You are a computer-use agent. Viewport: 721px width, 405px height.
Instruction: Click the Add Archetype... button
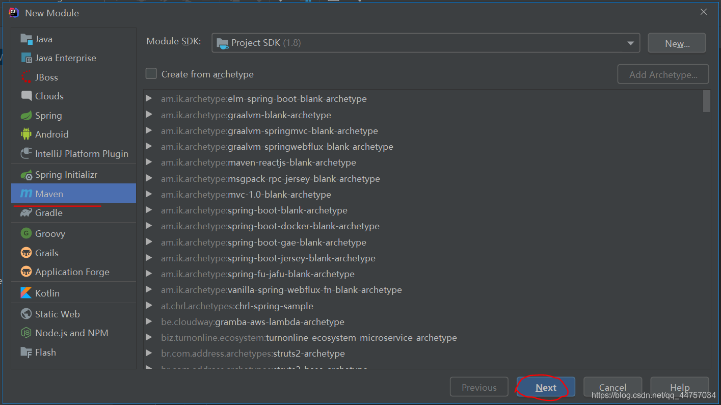663,74
